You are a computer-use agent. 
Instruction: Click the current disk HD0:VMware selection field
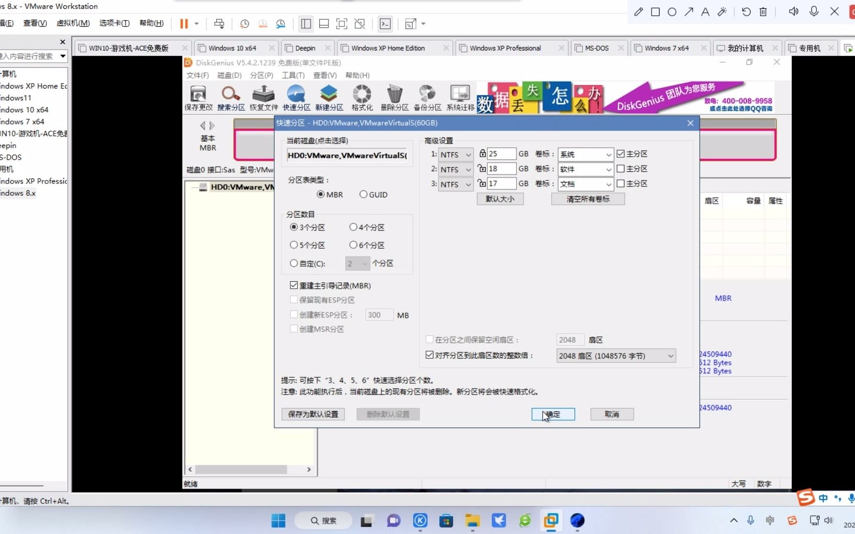point(347,155)
